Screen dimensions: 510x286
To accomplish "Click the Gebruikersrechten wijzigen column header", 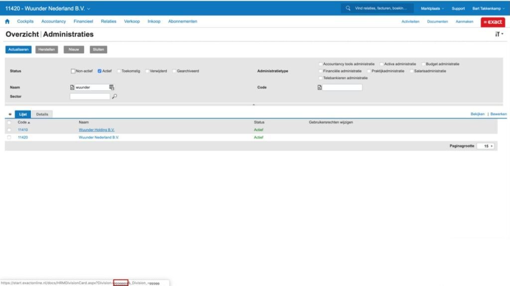I will point(331,122).
